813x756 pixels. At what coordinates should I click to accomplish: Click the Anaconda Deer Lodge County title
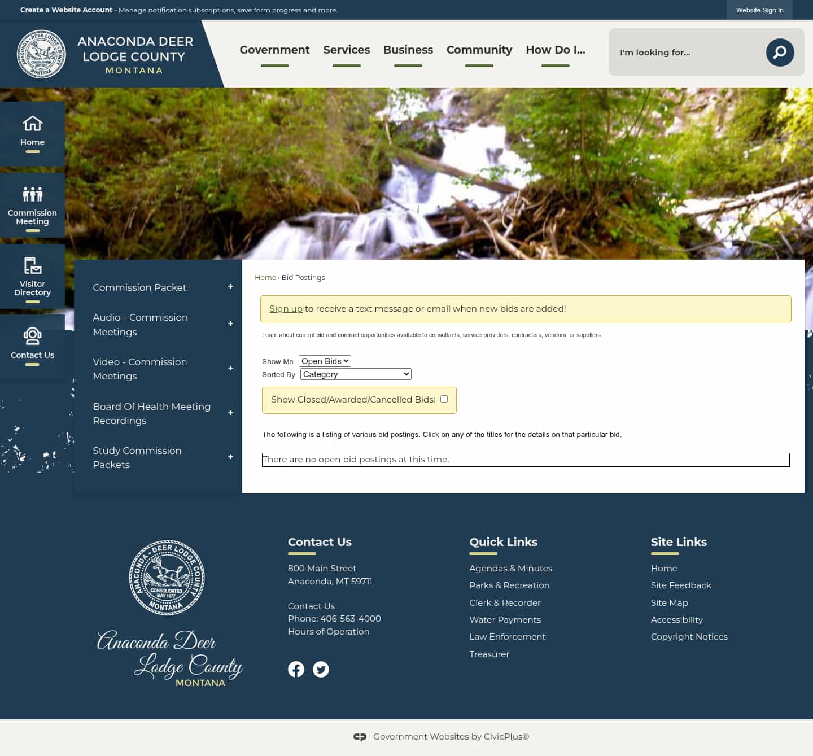[x=135, y=55]
